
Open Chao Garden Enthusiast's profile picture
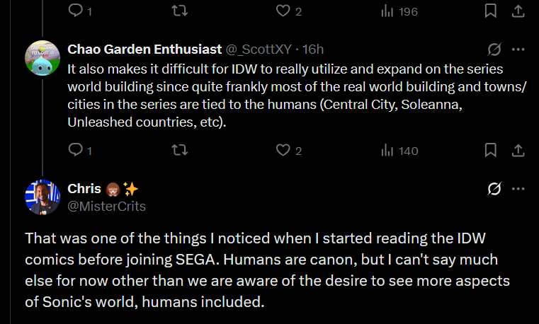(x=42, y=57)
